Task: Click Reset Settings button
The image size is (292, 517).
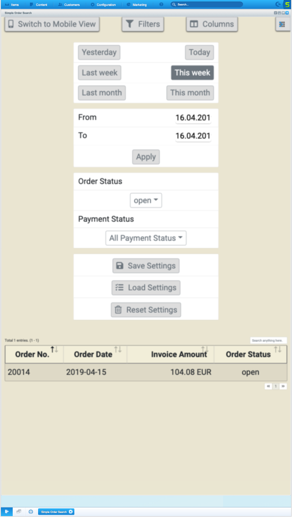Action: [x=146, y=310]
